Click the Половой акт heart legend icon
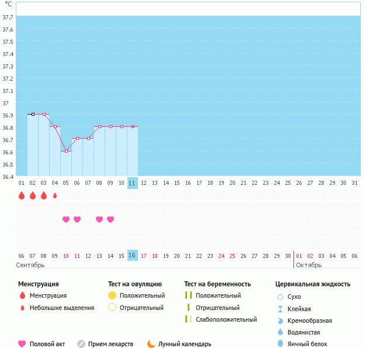366x348 pixels. tap(22, 344)
